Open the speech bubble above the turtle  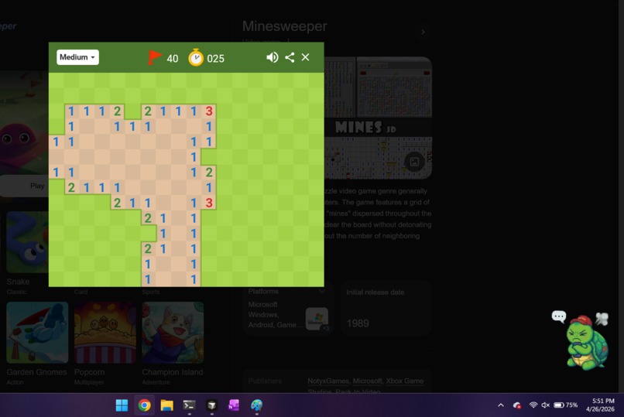tap(559, 316)
